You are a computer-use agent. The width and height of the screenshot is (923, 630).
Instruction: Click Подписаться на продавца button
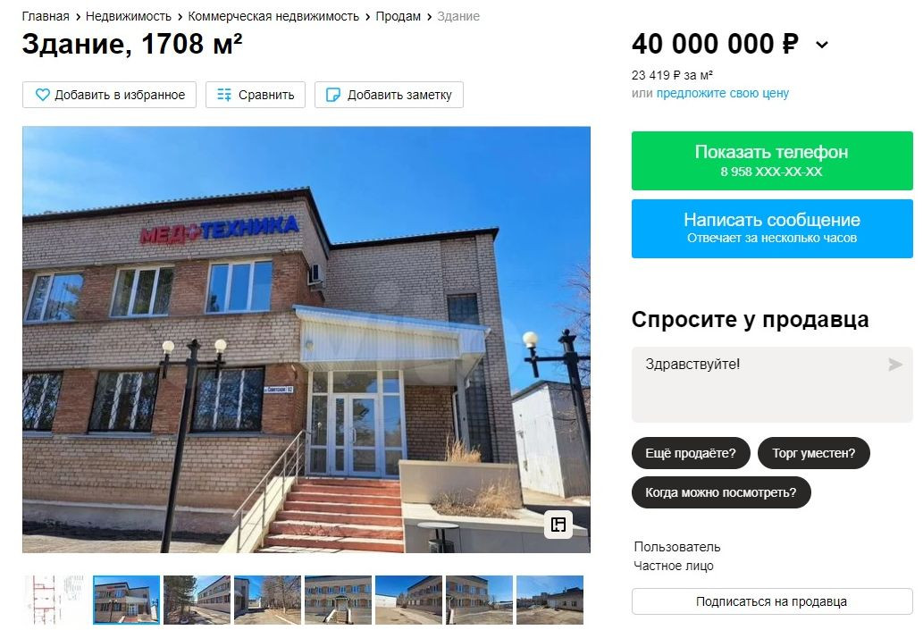pyautogui.click(x=772, y=601)
